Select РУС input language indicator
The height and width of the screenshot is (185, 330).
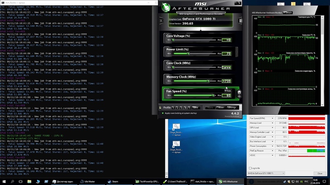point(306,182)
